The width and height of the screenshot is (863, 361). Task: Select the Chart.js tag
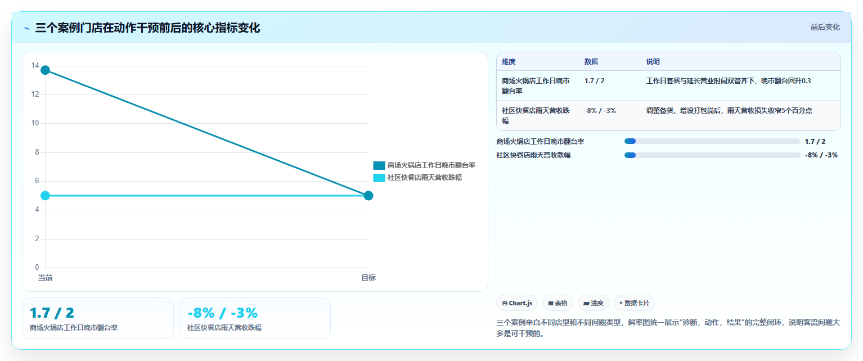[x=517, y=303]
